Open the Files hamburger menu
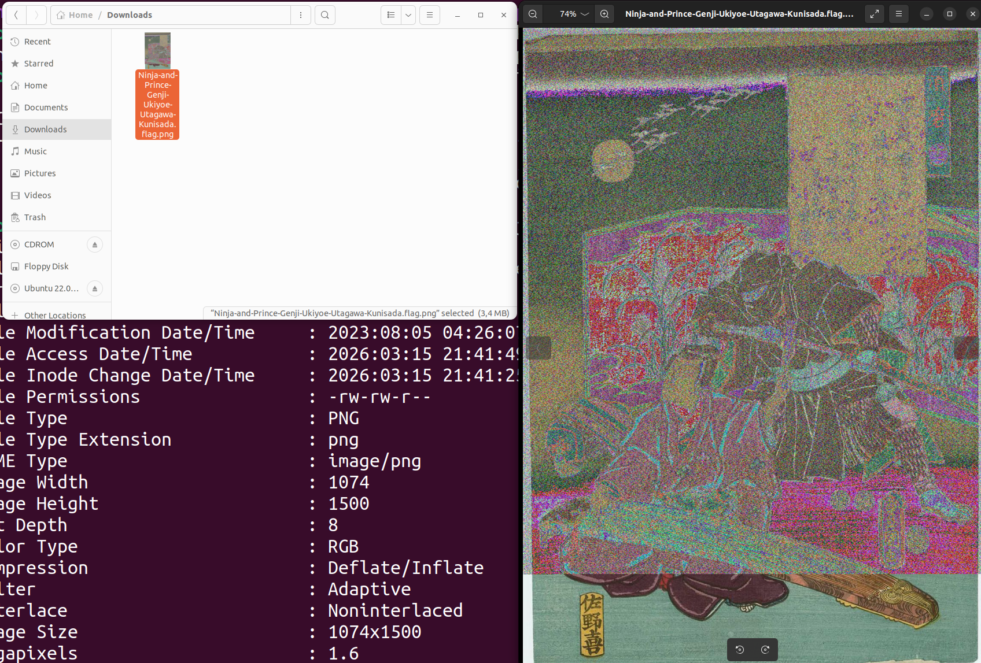This screenshot has width=981, height=663. 430,15
